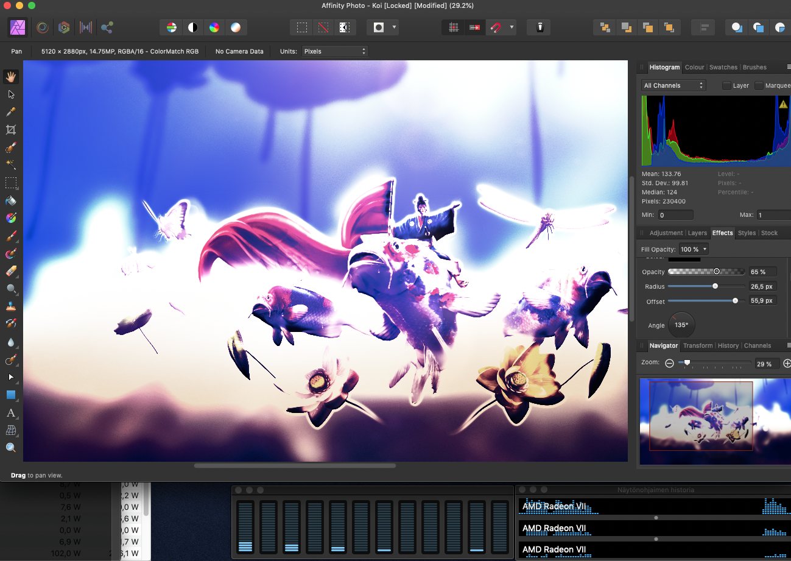This screenshot has width=791, height=561.
Task: Open the Quick Mask options dropdown
Action: pos(395,27)
